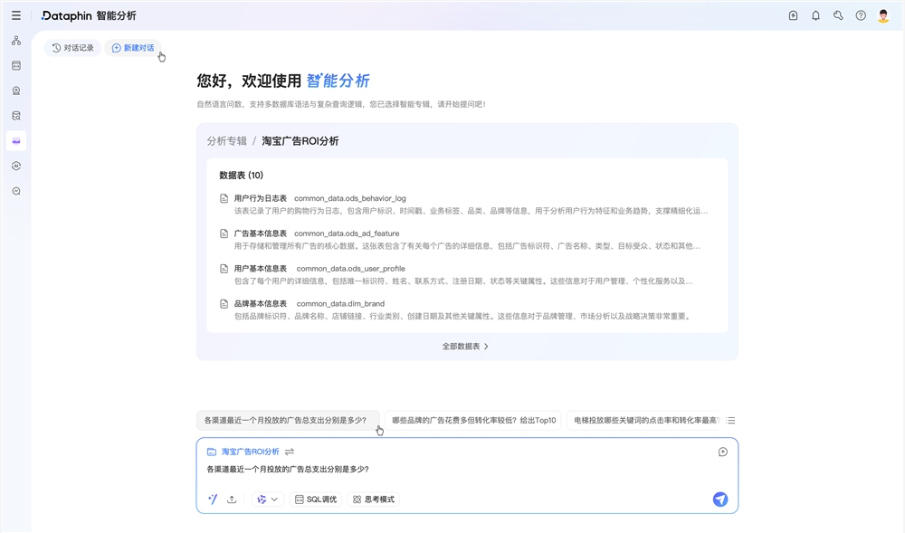Open the database search sidebar icon
Viewport: 905px width, 533px height.
[x=16, y=116]
